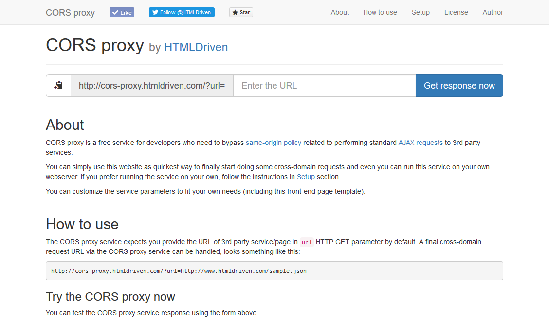
Task: Go to How to use nav item
Action: (380, 12)
